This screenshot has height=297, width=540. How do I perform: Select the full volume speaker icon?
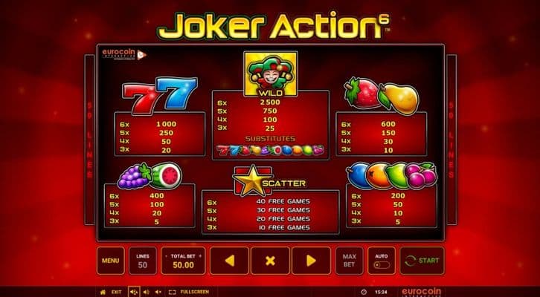point(134,293)
